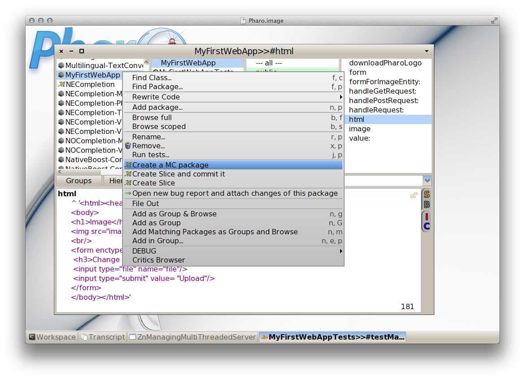Select downloadPharoLogo method
The width and height of the screenshot is (525, 379).
(x=387, y=63)
